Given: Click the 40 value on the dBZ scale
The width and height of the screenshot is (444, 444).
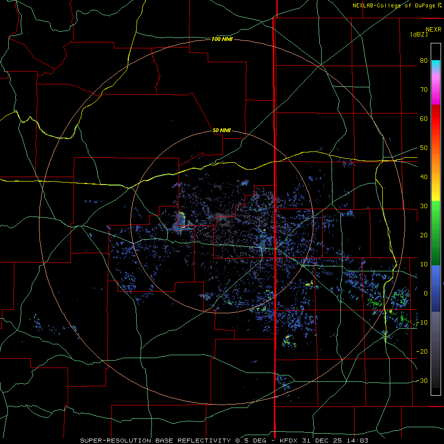Looking at the screenshot, I should coord(424,177).
